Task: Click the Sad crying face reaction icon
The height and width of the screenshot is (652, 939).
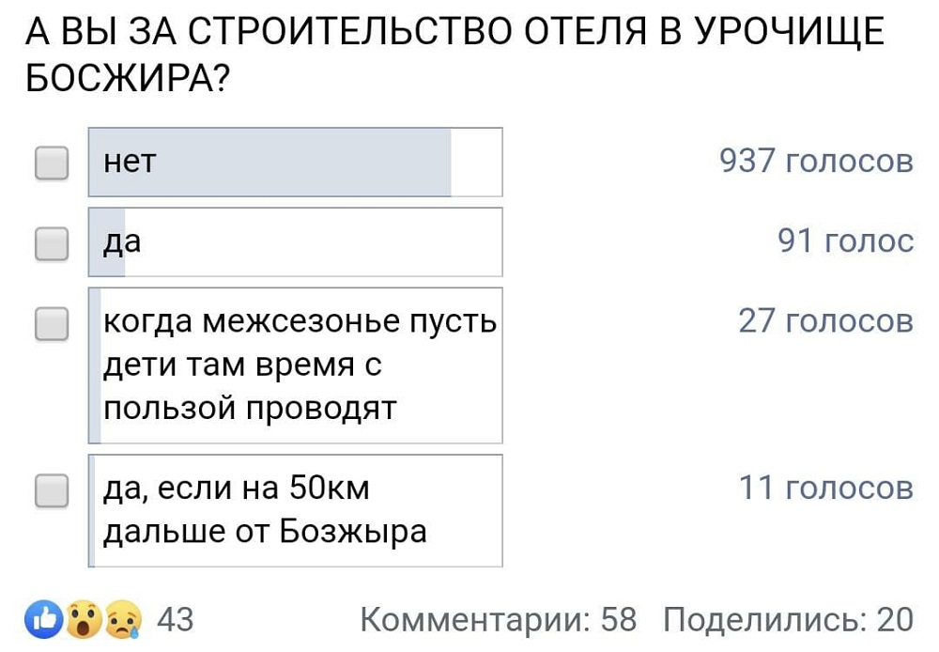Action: [x=120, y=620]
